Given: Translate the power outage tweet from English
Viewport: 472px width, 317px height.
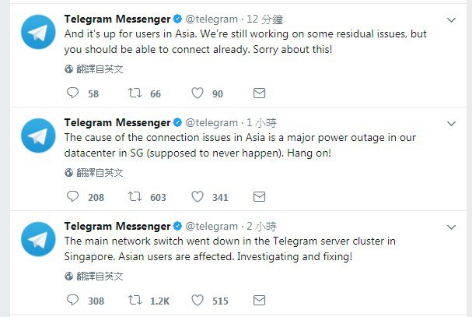Looking at the screenshot, I should tap(94, 173).
